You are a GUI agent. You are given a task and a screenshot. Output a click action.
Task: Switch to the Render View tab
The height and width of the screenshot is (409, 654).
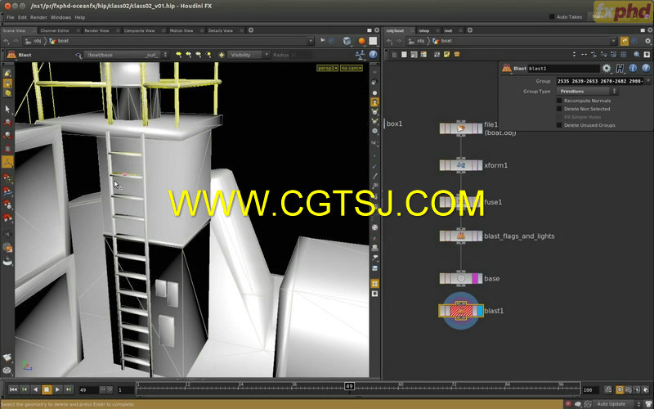pos(96,30)
